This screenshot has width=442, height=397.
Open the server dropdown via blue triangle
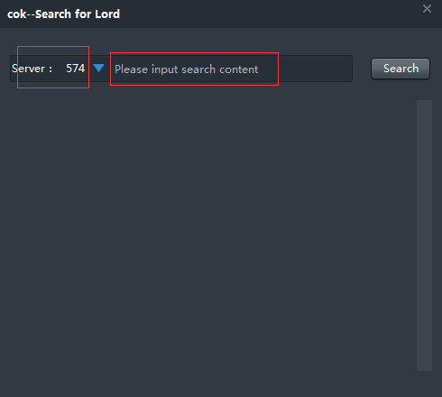tap(98, 68)
